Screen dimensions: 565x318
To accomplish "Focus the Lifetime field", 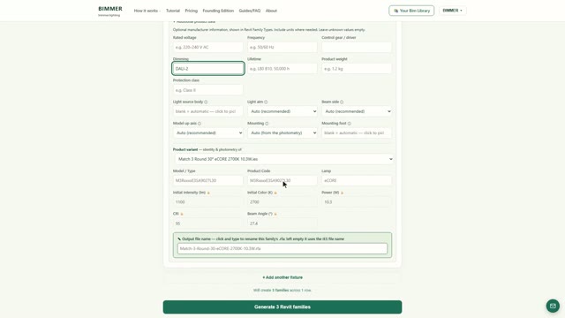I will point(282,69).
